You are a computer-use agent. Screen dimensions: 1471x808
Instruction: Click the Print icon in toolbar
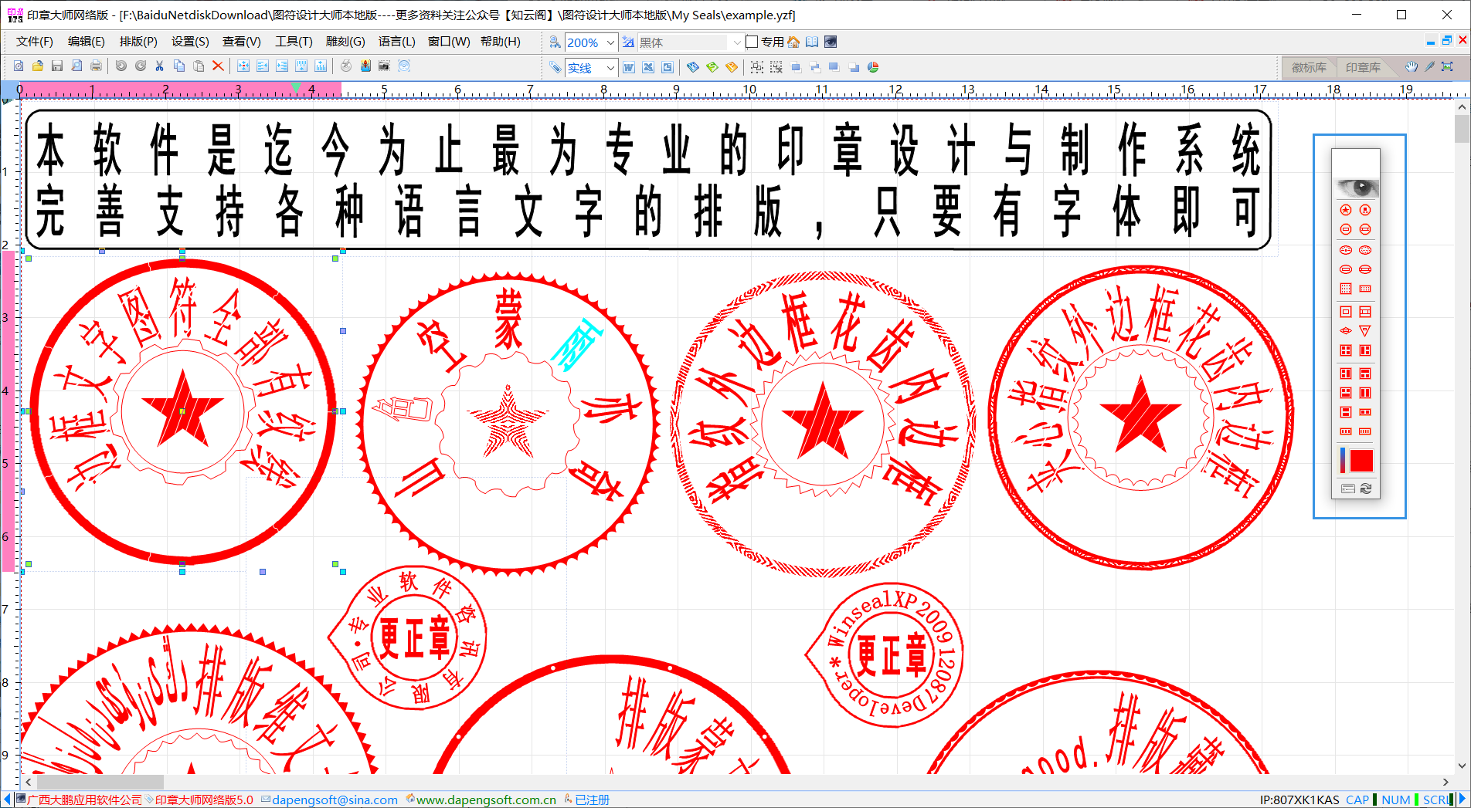[x=96, y=66]
